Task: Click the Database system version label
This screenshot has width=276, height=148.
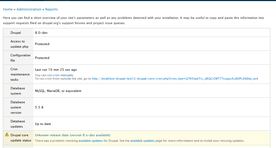Action: [x=18, y=107]
